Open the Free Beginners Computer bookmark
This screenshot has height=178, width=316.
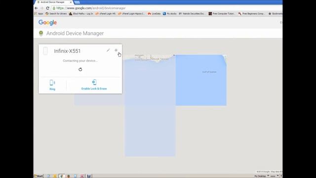[x=251, y=14]
